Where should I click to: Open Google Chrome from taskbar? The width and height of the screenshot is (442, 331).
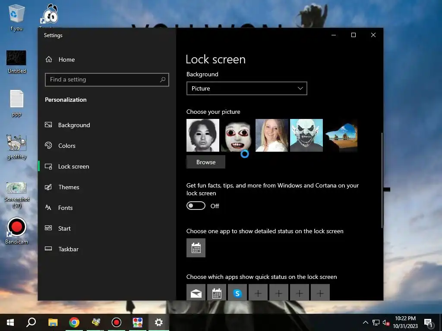click(74, 322)
